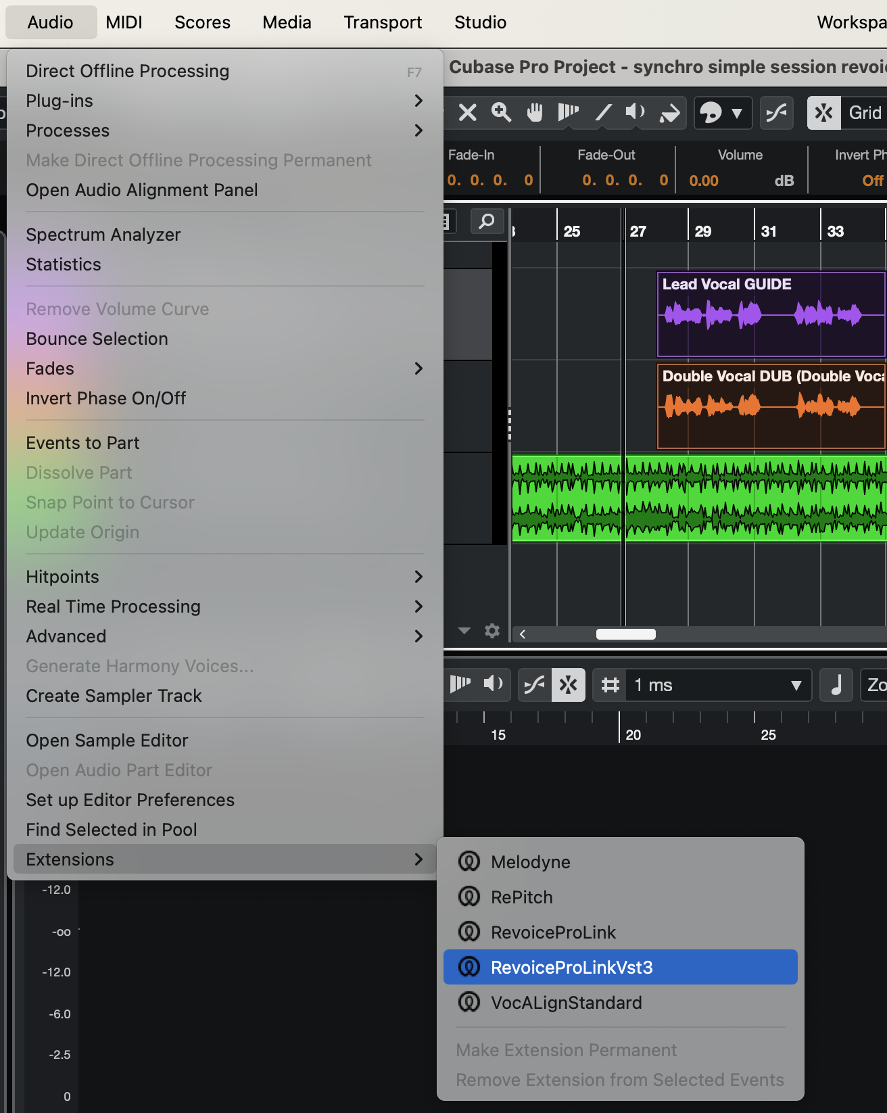Select the Mute (X) tool

pos(467,112)
